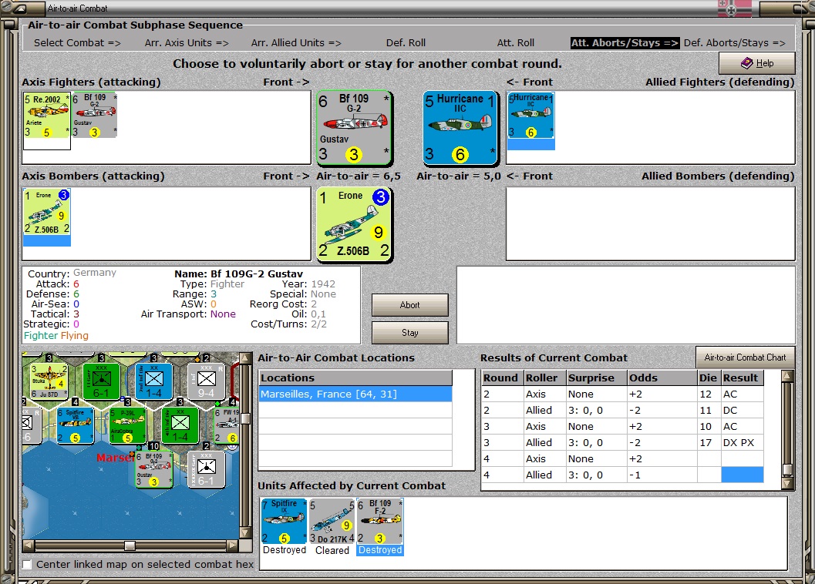Click the large Z.506B Erone bomber counter

[353, 224]
